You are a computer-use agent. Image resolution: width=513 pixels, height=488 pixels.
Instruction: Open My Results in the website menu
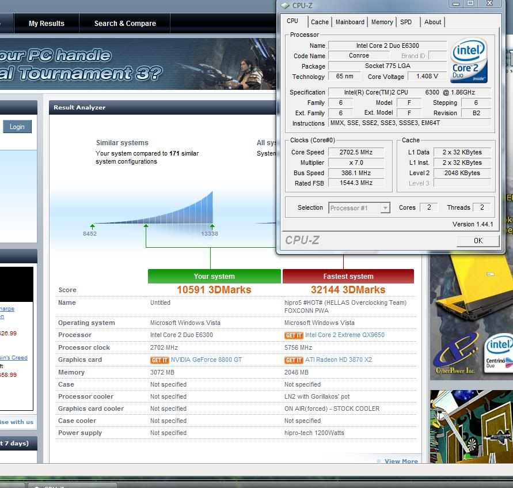47,24
